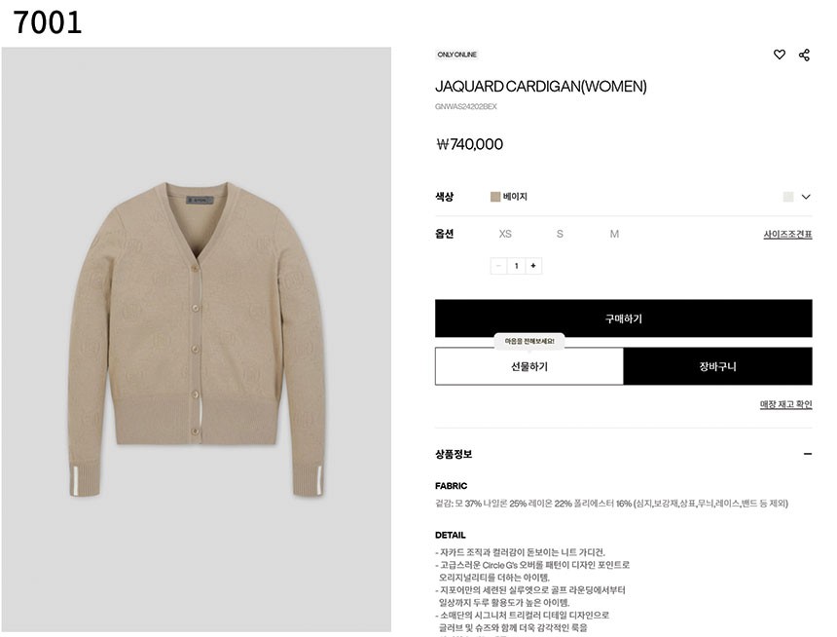
Task: Decrease quantity with minus button
Action: pos(498,266)
